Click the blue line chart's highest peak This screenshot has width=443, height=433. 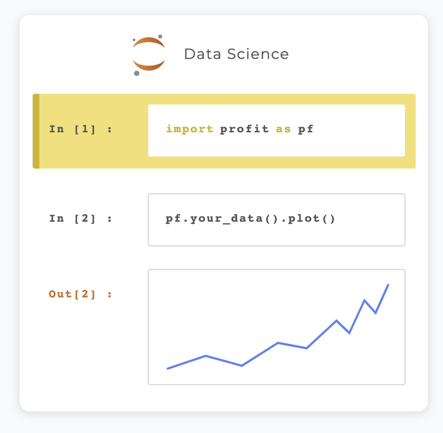pos(388,285)
